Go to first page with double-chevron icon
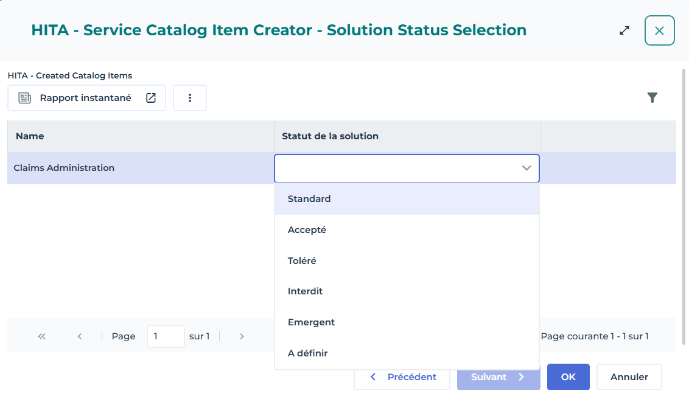This screenshot has height=402, width=689. point(42,336)
